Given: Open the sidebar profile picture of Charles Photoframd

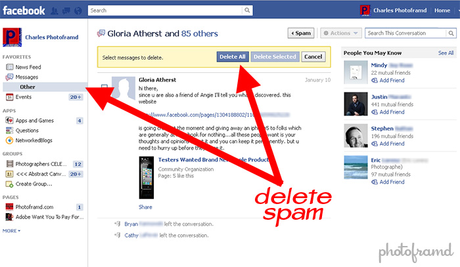Looking at the screenshot, I should [12, 37].
